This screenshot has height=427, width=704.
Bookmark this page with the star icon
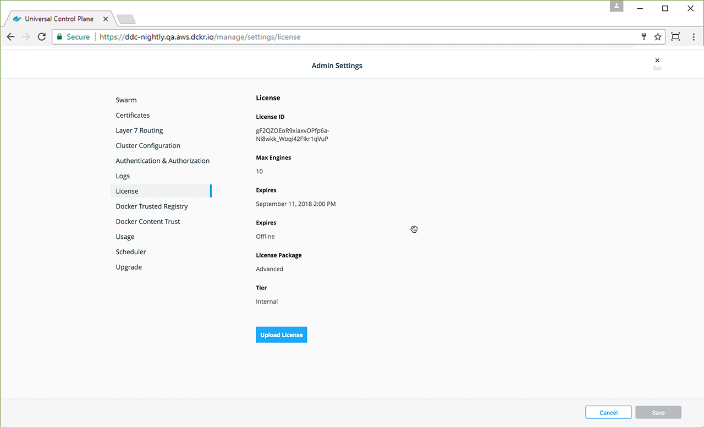tap(658, 37)
